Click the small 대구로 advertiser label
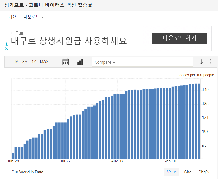The width and height of the screenshot is (218, 179). (17, 33)
